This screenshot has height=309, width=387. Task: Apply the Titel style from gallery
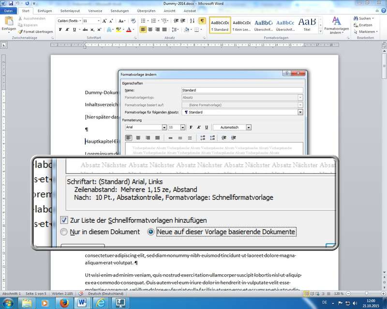307,25
